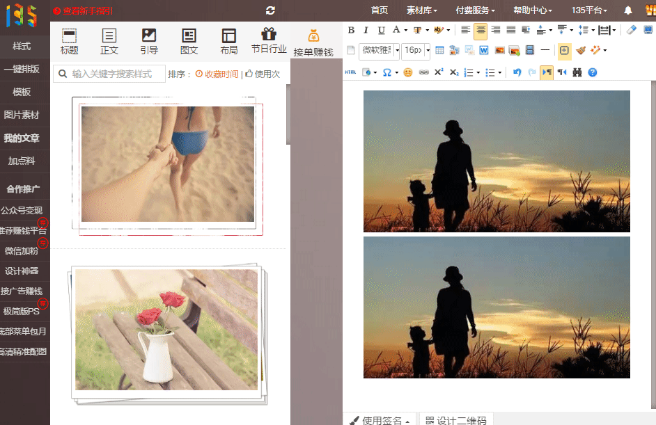Insert a hyperlink using the chain icon

point(423,72)
